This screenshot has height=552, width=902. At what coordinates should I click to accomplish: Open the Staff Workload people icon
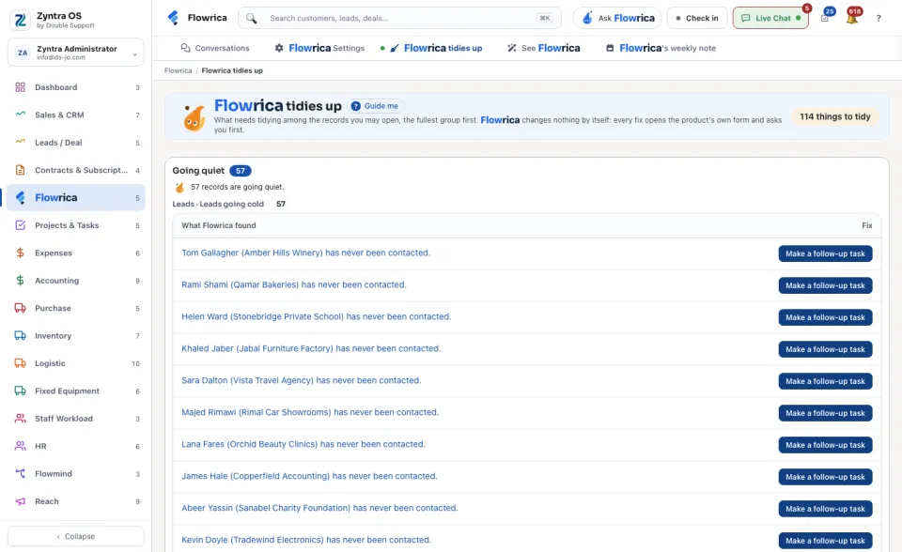(20, 419)
